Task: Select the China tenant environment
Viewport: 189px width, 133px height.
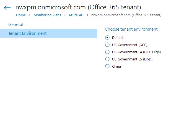Action: pyautogui.click(x=107, y=66)
